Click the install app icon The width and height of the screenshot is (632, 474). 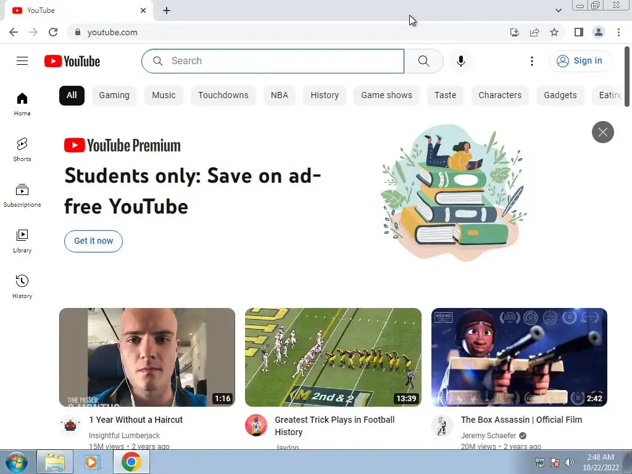pos(515,32)
